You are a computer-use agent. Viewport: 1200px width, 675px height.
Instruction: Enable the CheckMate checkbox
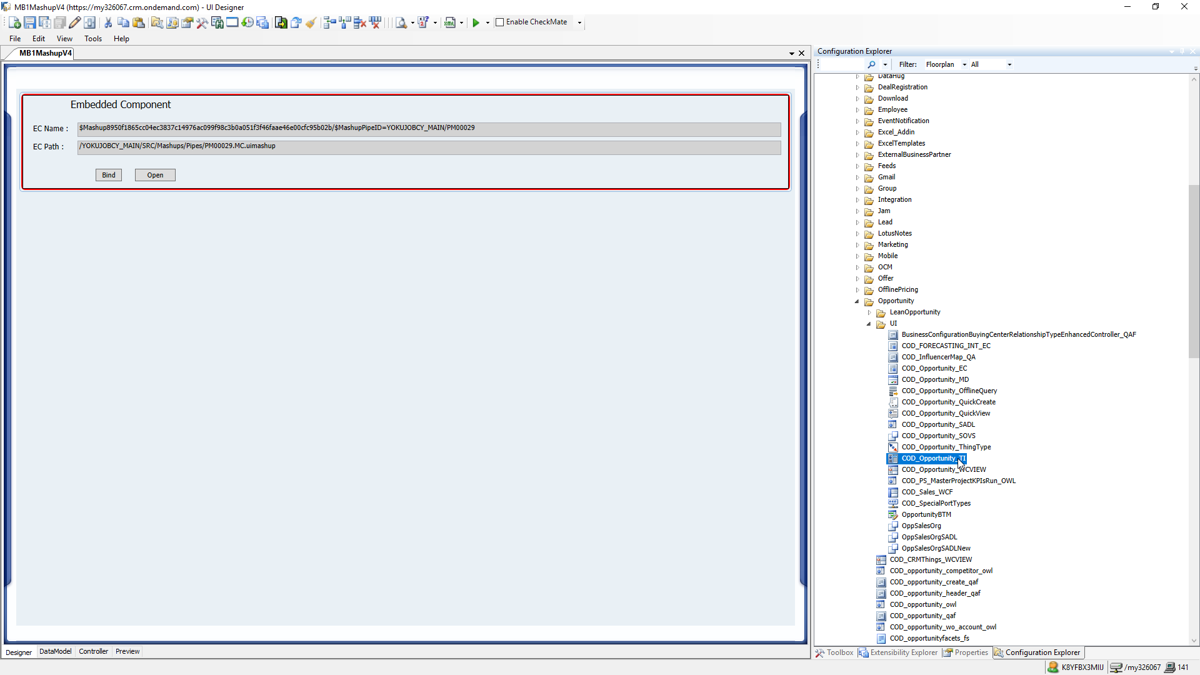click(499, 22)
